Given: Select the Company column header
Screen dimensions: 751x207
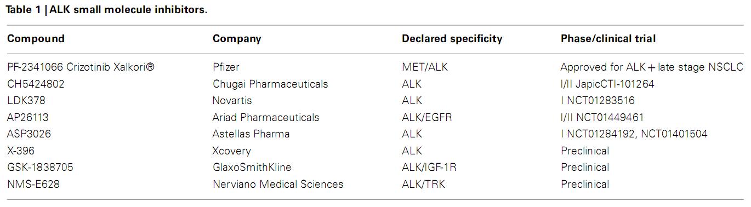Looking at the screenshot, I should point(237,39).
